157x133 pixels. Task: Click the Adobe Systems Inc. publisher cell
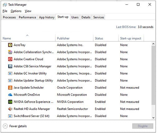(x=70, y=45)
